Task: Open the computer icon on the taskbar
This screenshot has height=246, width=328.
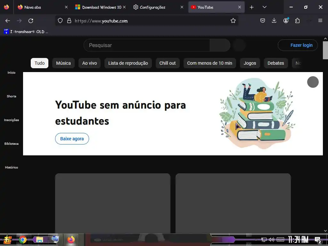Action: point(55,239)
